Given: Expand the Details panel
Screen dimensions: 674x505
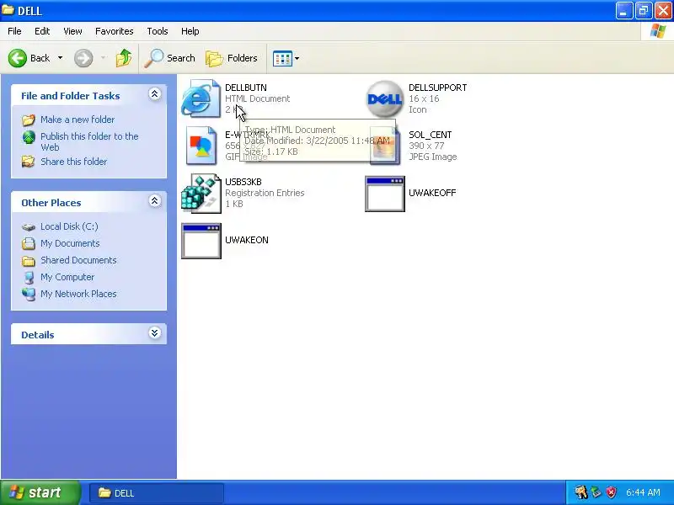Looking at the screenshot, I should point(155,332).
